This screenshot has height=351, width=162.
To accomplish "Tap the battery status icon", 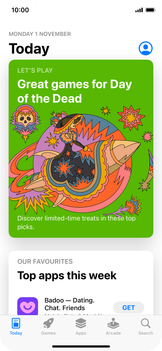I will 150,10.
